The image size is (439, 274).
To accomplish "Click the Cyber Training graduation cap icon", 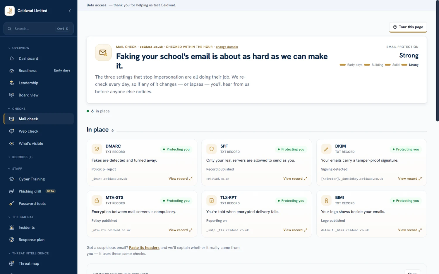I will (12, 179).
